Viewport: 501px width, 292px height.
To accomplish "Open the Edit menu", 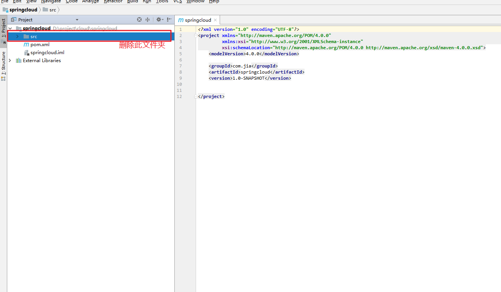I will (x=17, y=2).
